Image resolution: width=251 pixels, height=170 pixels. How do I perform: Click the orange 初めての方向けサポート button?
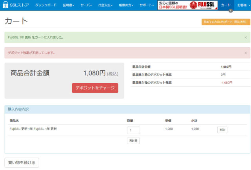coord(226,22)
